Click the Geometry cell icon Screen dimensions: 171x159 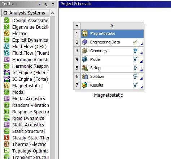coord(84,51)
